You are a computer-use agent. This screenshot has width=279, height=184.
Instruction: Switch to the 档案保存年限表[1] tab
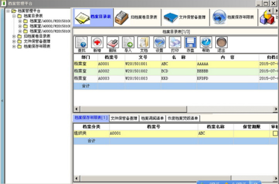[x=91, y=118]
